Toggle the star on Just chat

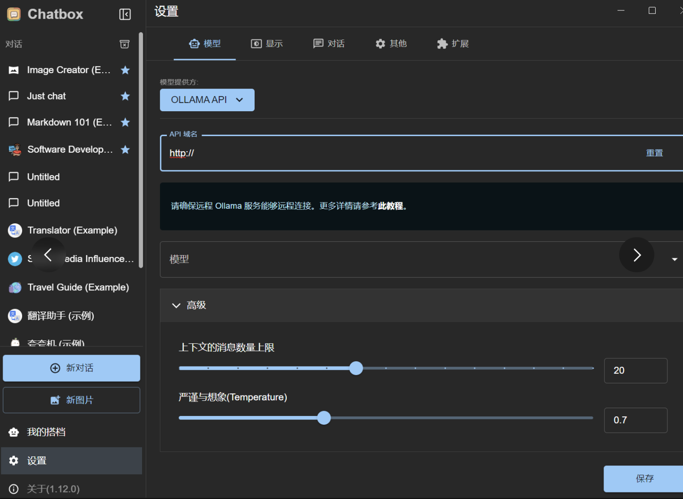[x=125, y=96]
